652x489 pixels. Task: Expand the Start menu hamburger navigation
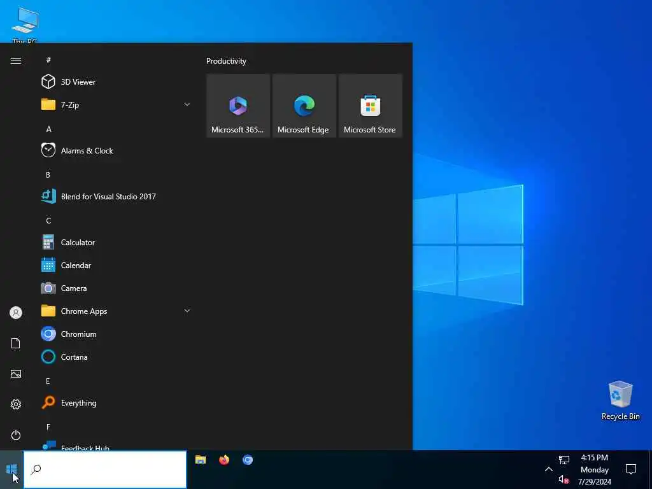pos(16,60)
